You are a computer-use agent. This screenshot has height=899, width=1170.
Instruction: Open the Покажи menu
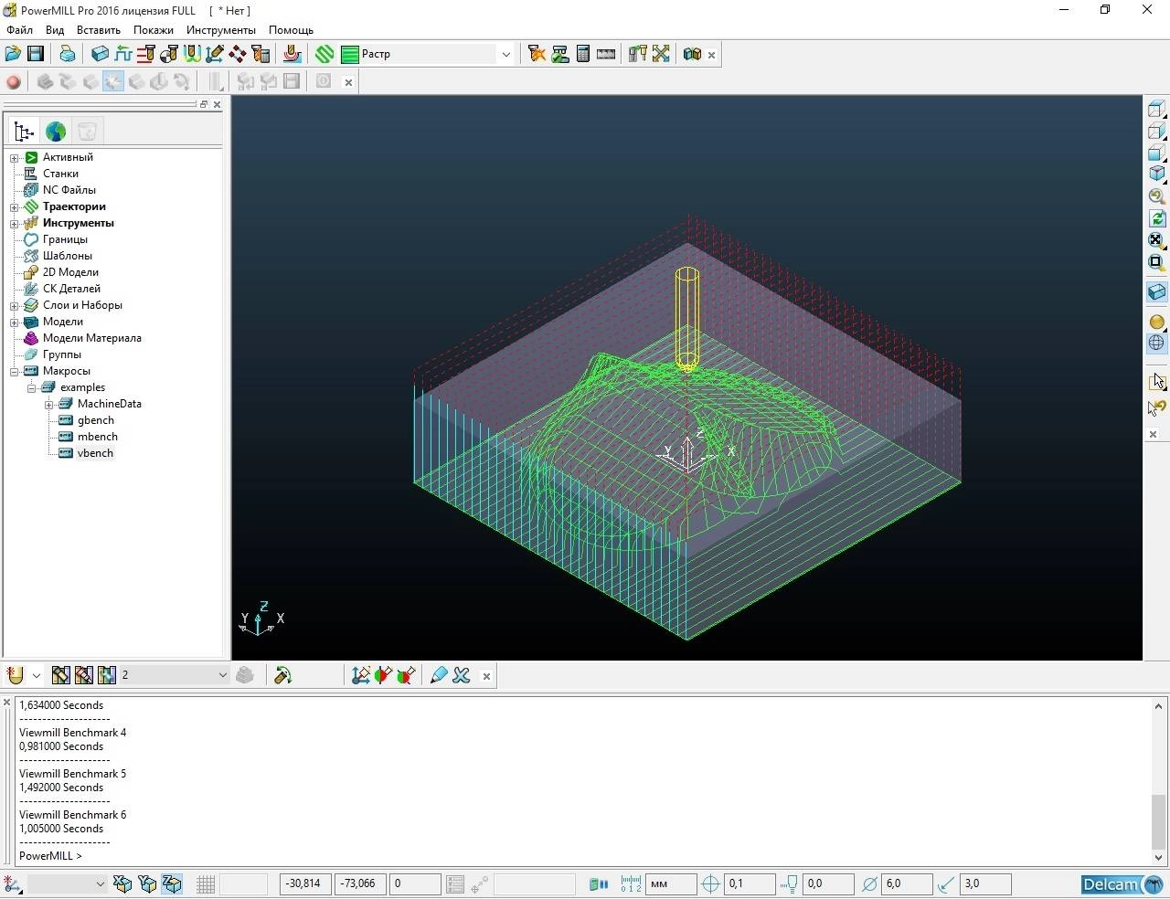point(154,30)
